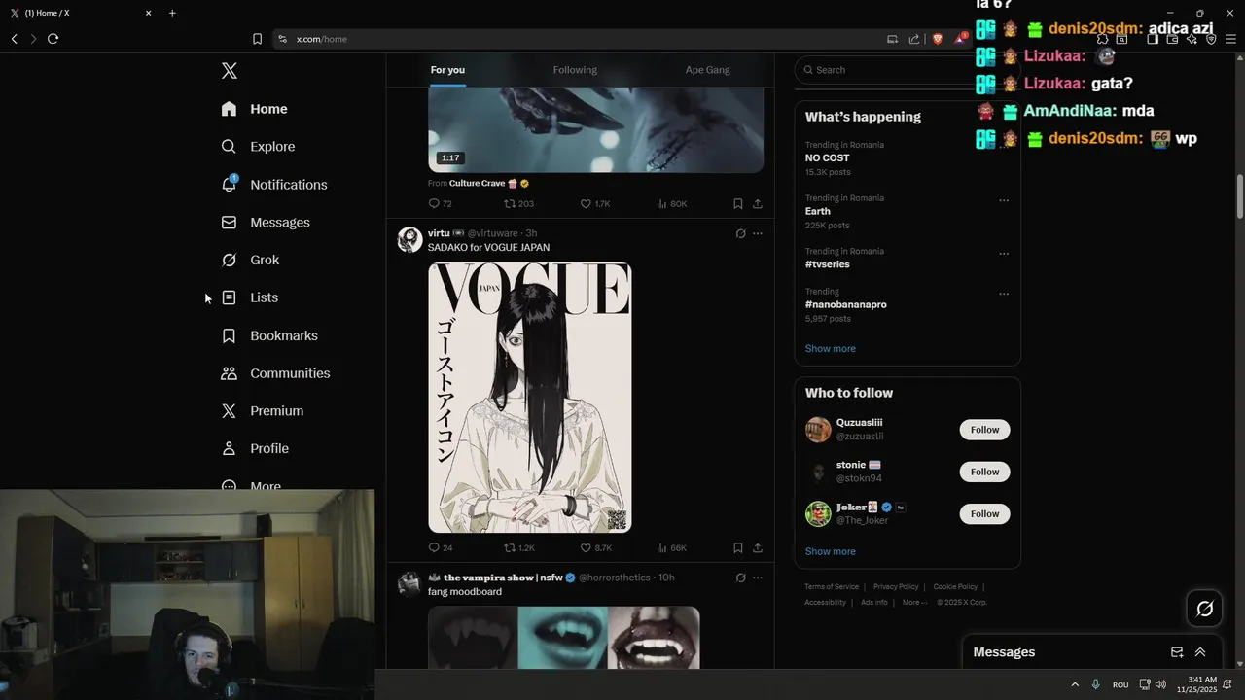
Task: Open Premium in the sidebar
Action: 262,411
